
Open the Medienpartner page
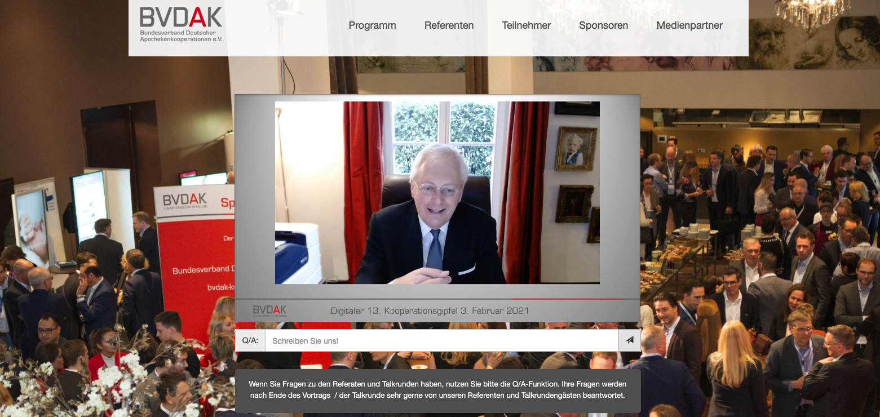click(689, 25)
